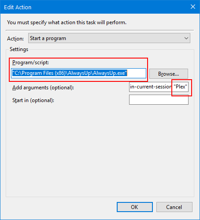The image size is (200, 220).
Task: Click the Browse... button
Action: (169, 73)
